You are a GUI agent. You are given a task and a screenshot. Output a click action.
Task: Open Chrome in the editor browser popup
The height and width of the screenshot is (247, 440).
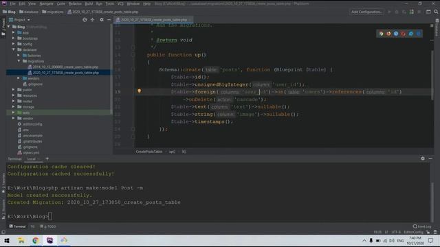coord(381,34)
